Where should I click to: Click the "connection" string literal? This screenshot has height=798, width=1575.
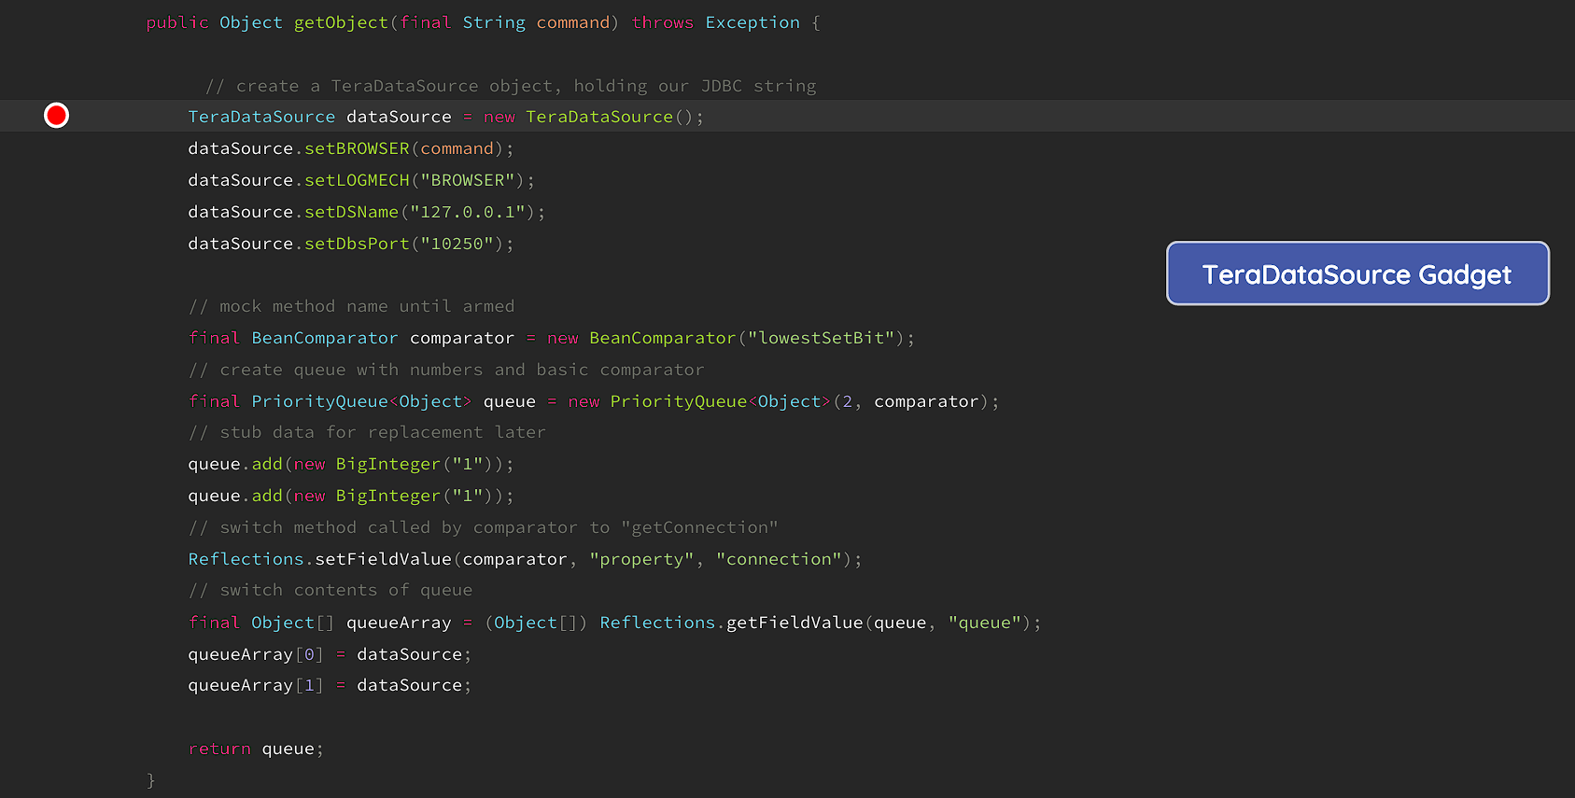click(779, 559)
